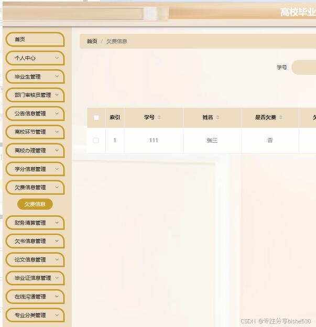Click the 学号 column header label
The image size is (316, 327).
pyautogui.click(x=149, y=117)
